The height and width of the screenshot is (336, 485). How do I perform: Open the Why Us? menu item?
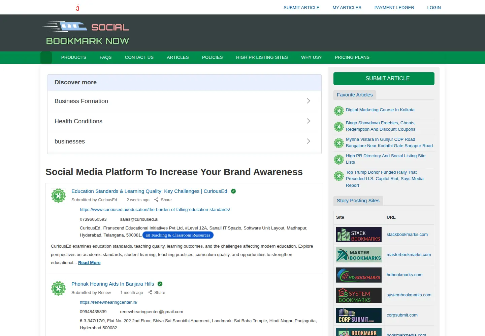[311, 57]
